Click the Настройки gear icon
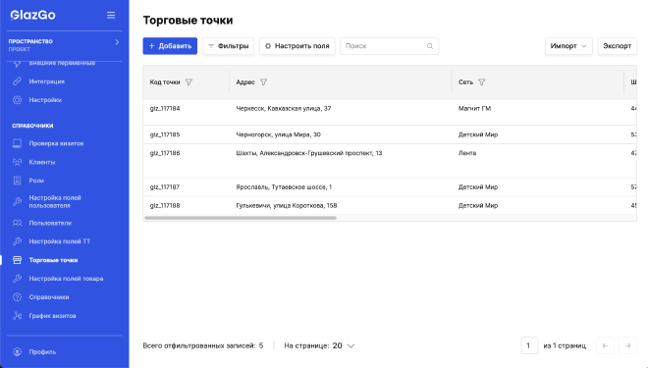The image size is (648, 368). click(x=17, y=100)
